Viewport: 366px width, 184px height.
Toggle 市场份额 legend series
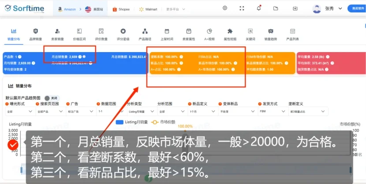click(163, 122)
